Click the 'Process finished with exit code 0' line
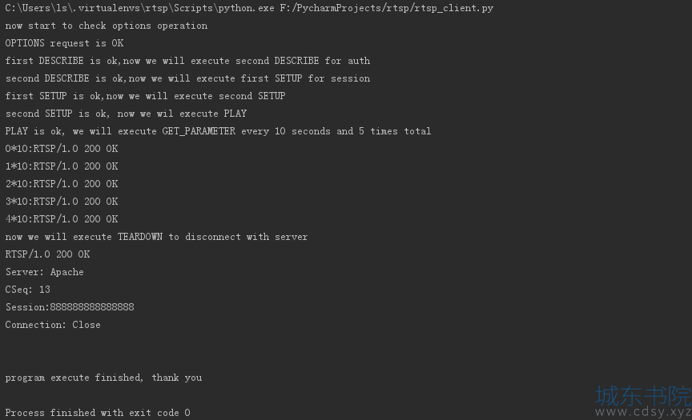 (x=98, y=413)
